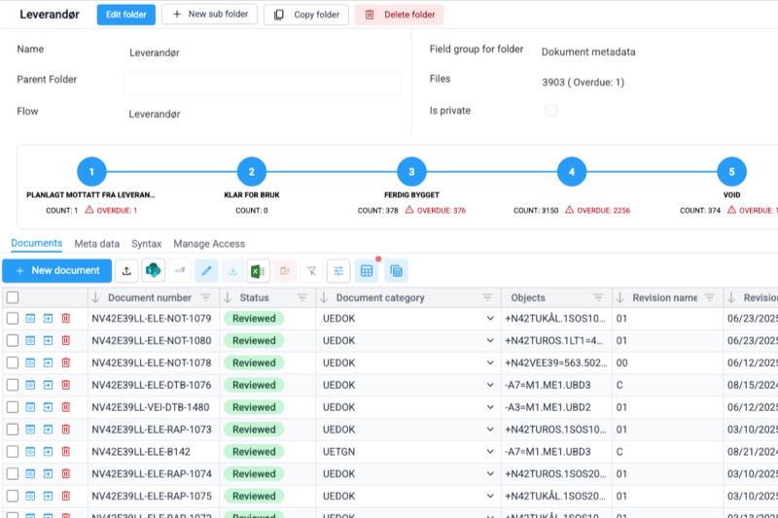Viewport: 778px width, 518px height.
Task: Open document NV42E39LL-ELE-NOT-1080 with arrow icon
Action: pyautogui.click(x=48, y=340)
